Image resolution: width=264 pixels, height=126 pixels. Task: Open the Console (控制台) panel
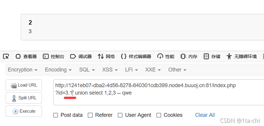[54, 56]
